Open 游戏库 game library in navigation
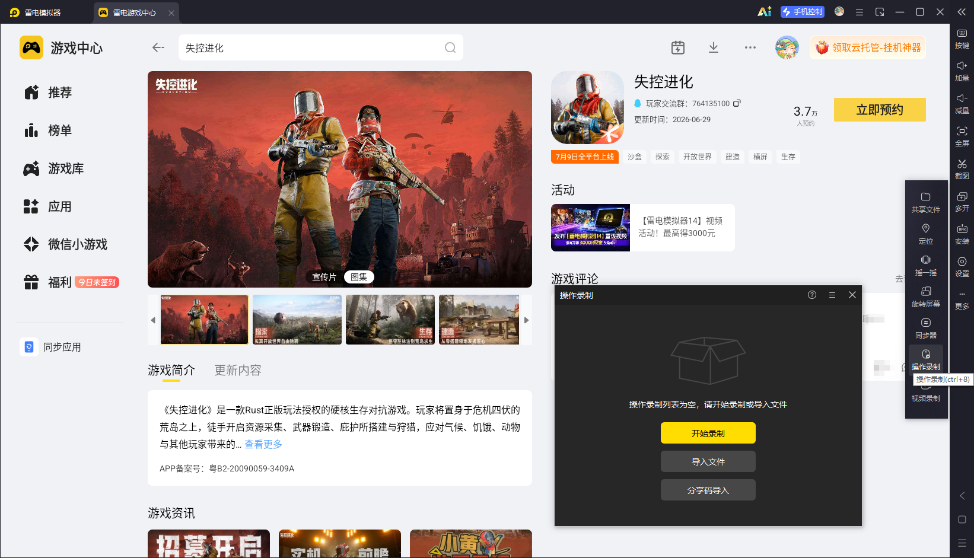 point(53,168)
